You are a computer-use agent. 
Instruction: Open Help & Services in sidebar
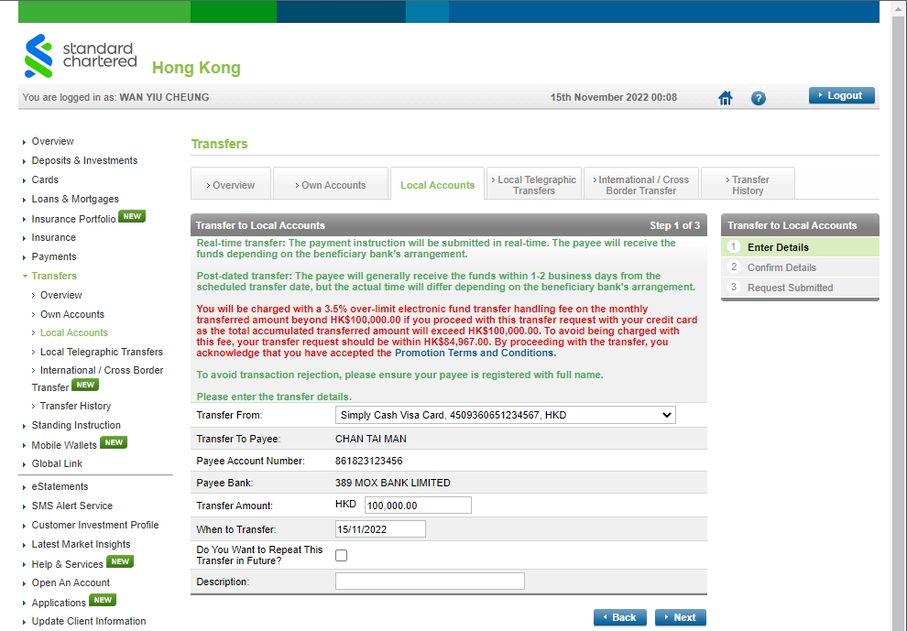67,564
